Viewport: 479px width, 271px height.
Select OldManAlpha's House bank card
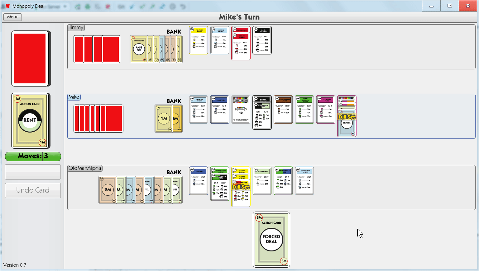click(x=177, y=190)
